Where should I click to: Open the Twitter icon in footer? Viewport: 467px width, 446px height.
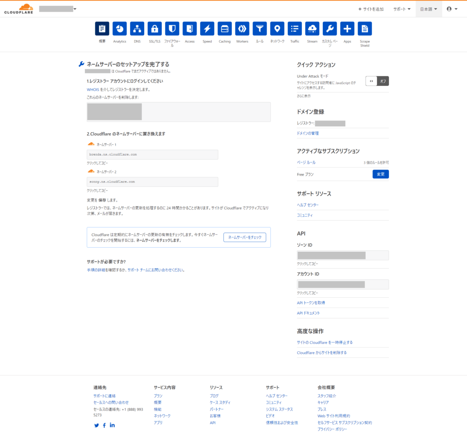click(x=97, y=425)
